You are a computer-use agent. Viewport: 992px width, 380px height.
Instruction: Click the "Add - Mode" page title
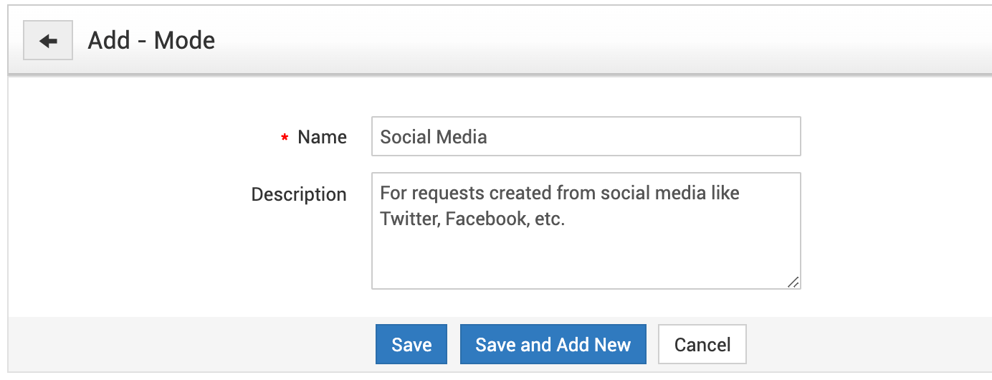coord(151,41)
